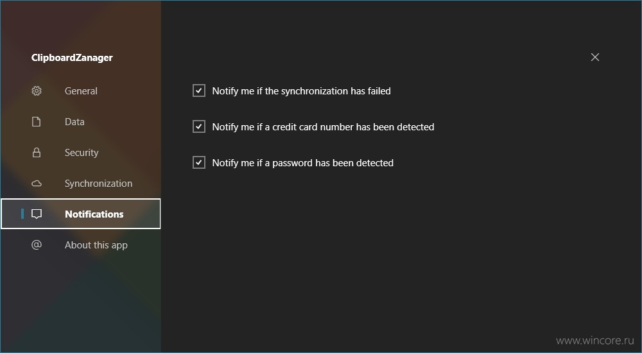Close the settings panel with X
Screen dimensions: 642x353
pos(595,57)
